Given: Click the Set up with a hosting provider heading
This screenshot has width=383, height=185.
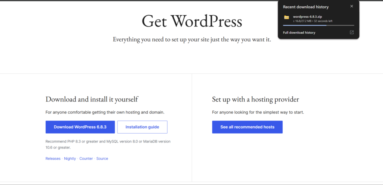Looking at the screenshot, I should pyautogui.click(x=255, y=99).
